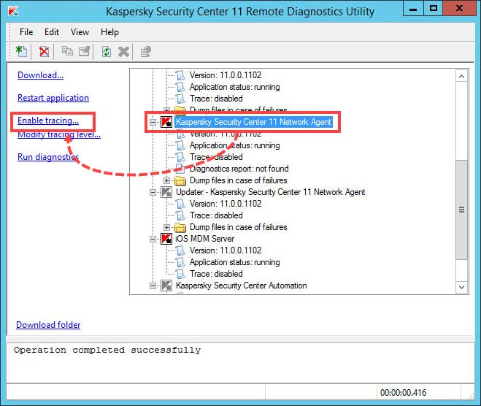Expand Dump files folder under Updater

point(166,227)
